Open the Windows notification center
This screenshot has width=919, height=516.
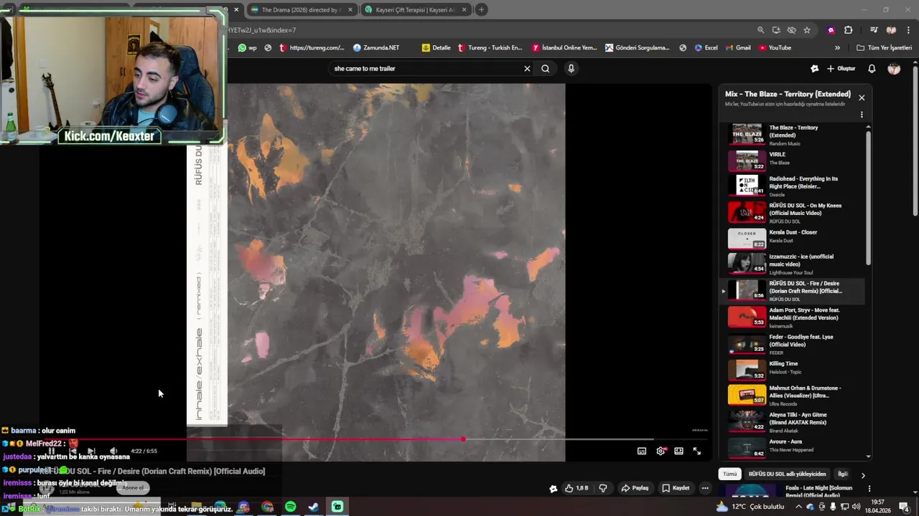click(x=904, y=507)
